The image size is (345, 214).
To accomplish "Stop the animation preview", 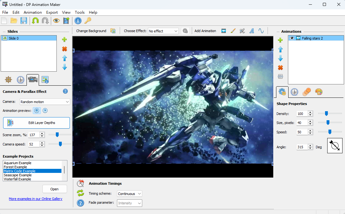I will coord(37,111).
